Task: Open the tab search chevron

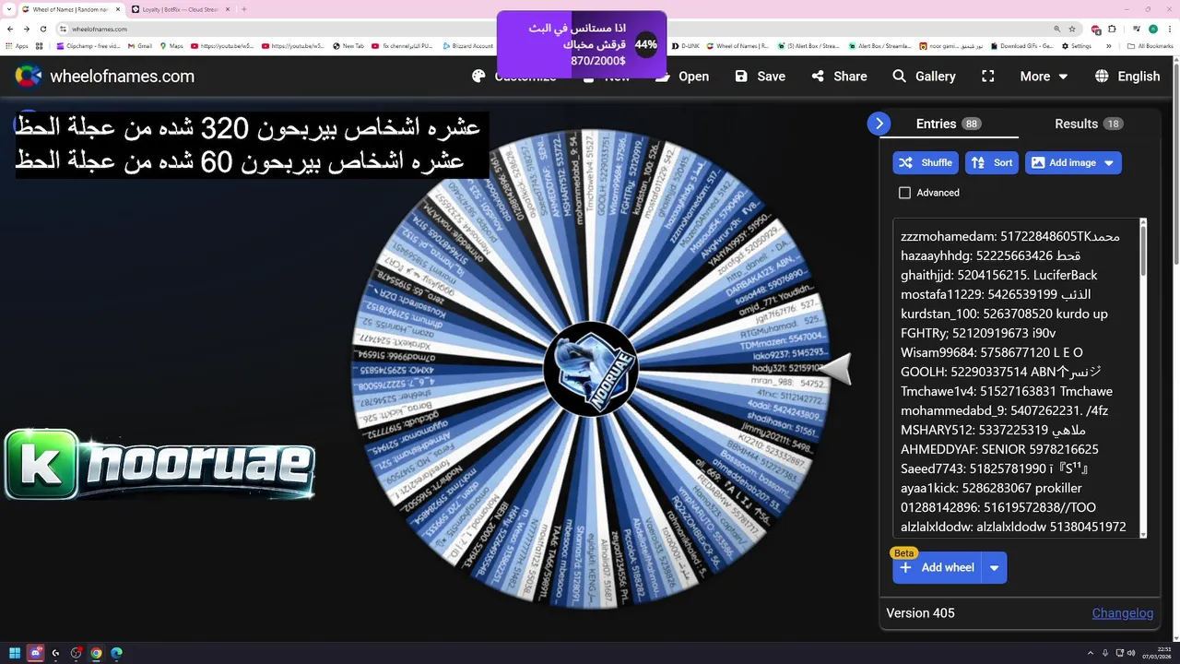Action: [10, 9]
